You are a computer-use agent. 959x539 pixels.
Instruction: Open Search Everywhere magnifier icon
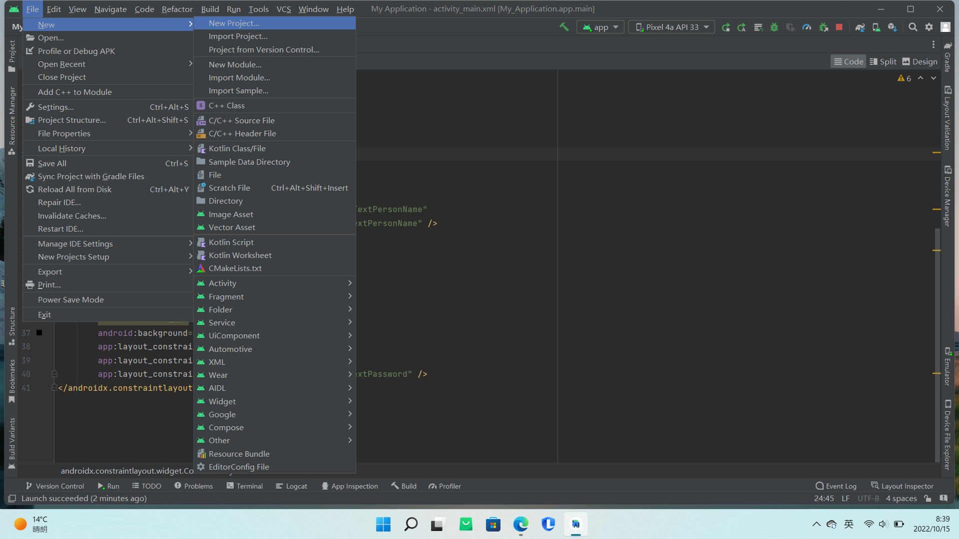click(x=913, y=27)
